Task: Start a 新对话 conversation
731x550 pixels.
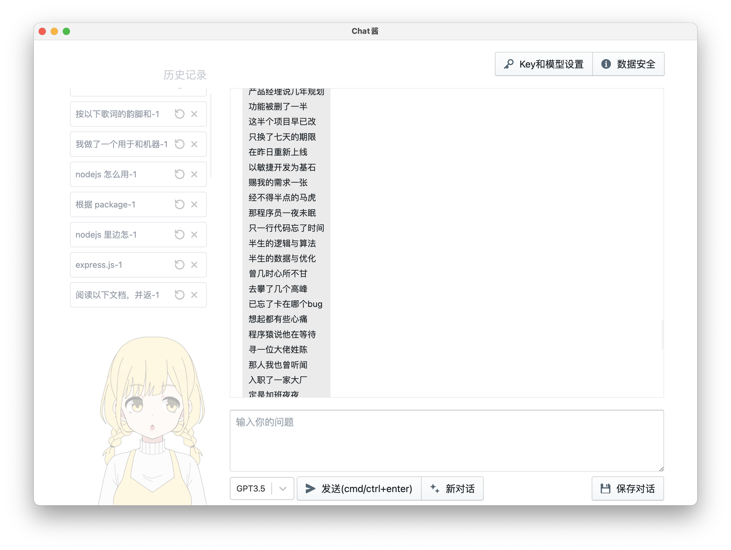Action: [452, 488]
